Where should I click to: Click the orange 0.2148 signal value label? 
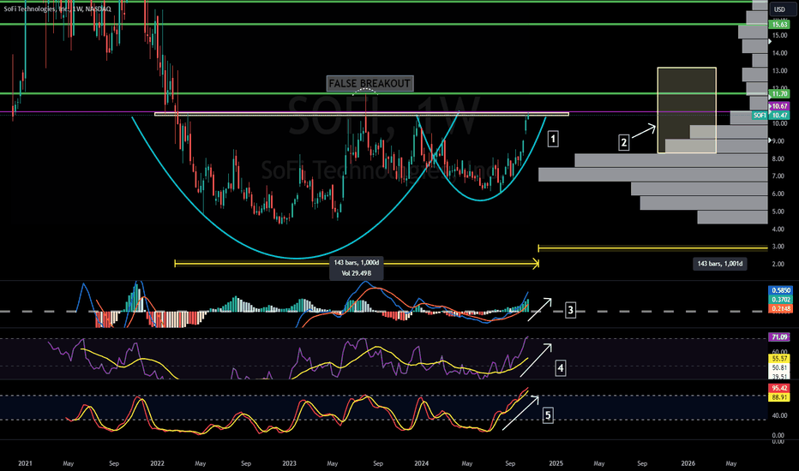[x=779, y=308]
